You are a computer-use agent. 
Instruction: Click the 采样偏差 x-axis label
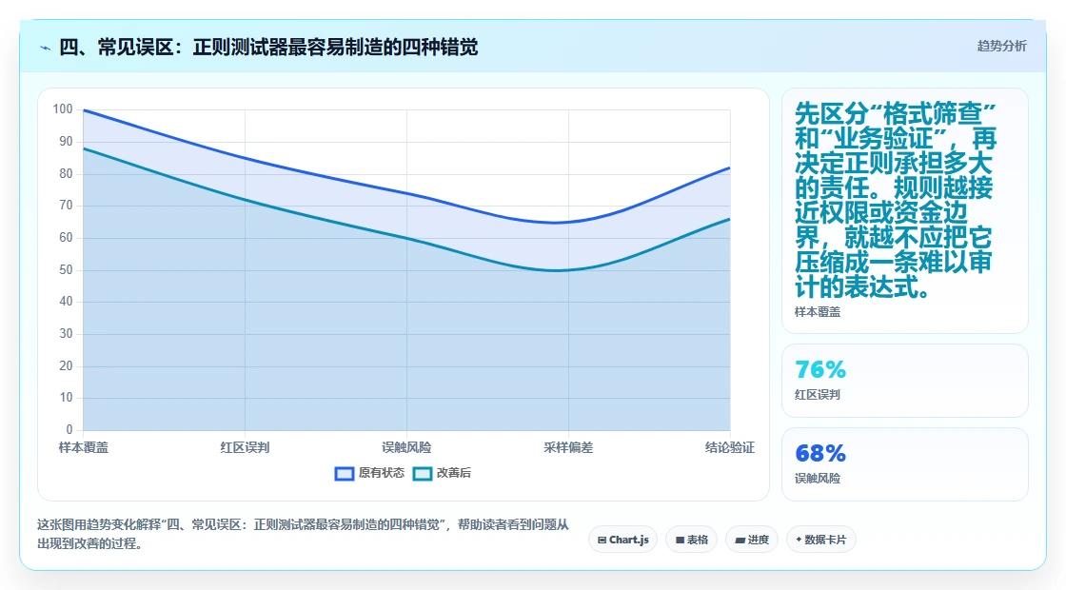point(568,448)
